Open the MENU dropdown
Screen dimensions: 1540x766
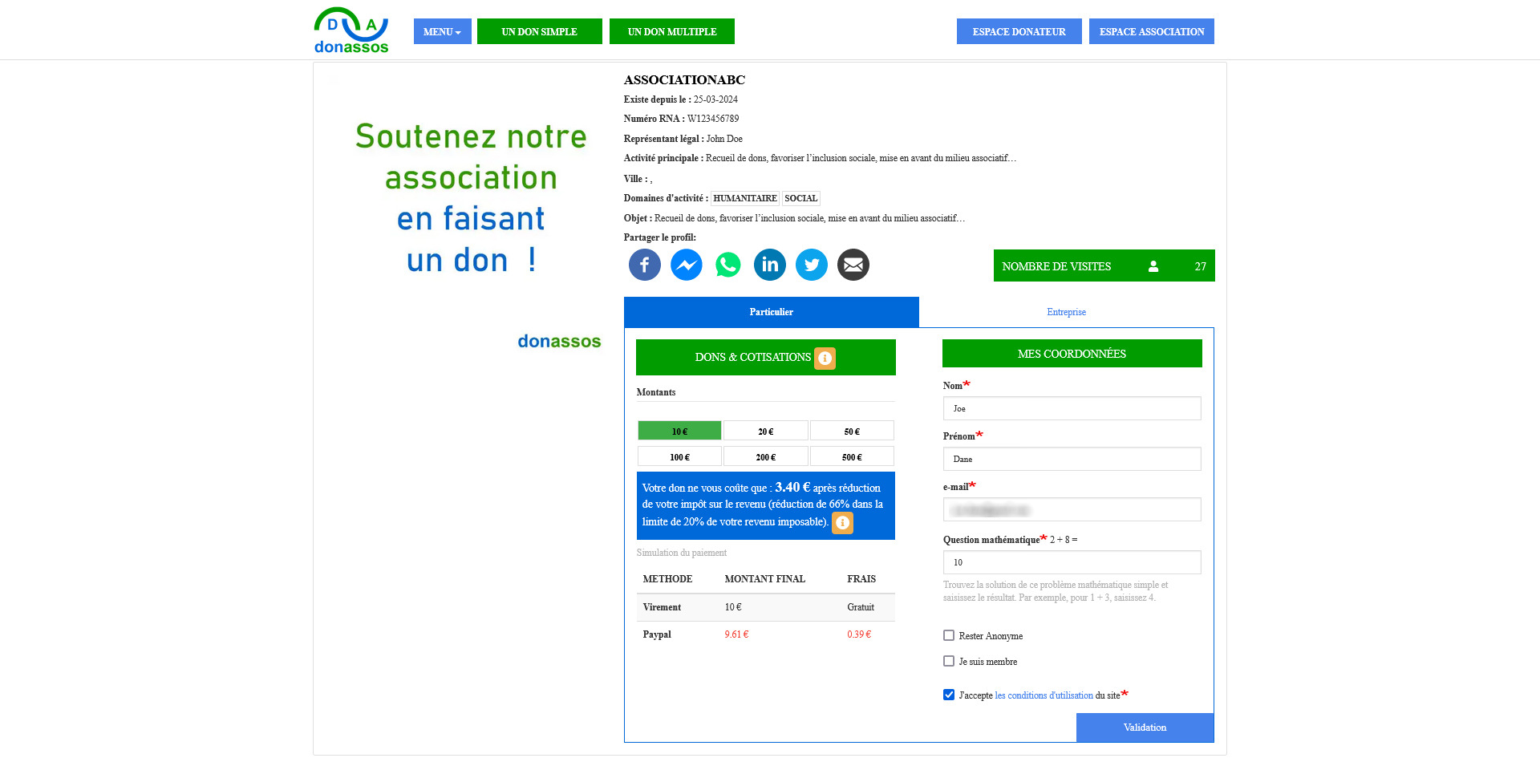[x=442, y=31]
